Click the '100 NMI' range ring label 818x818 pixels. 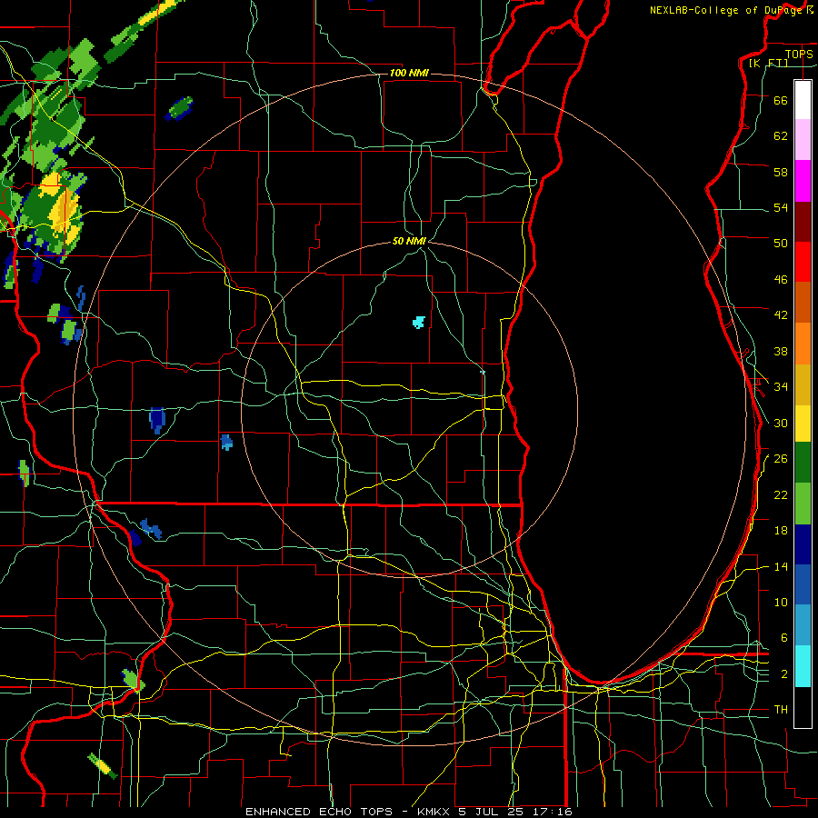409,73
